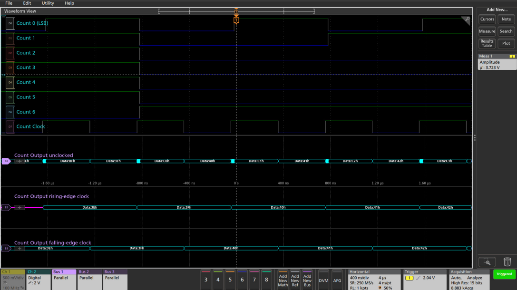The image size is (517, 290).
Task: Toggle channel 8 on
Action: pos(266,280)
